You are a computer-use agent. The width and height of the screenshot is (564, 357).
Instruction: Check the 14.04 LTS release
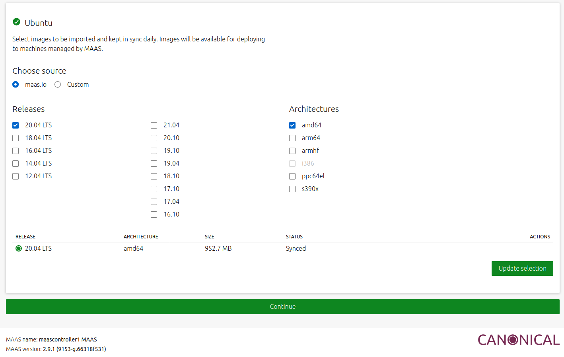point(16,164)
